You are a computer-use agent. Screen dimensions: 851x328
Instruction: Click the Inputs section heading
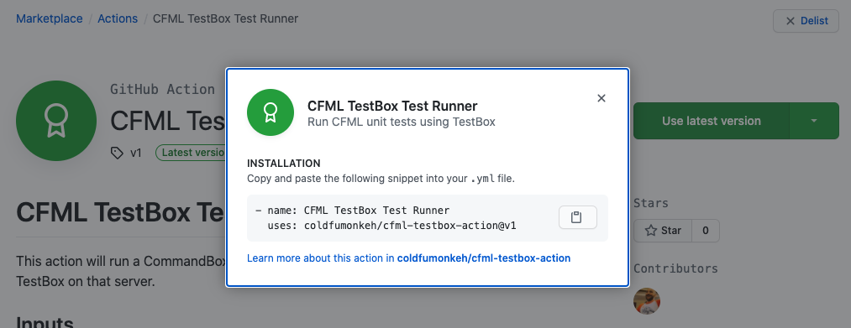45,323
